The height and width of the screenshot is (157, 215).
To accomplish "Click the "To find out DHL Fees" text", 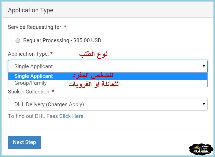I will (x=33, y=116).
